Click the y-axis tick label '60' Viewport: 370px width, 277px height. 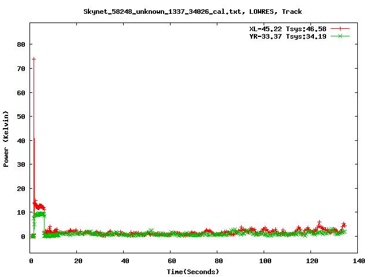[x=21, y=93]
